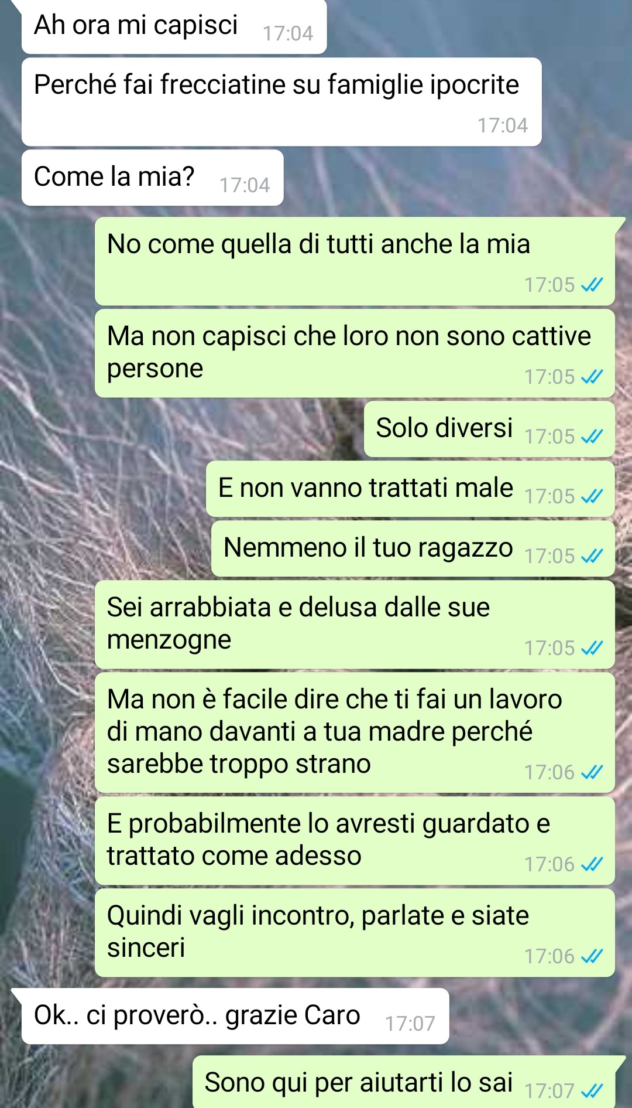
Task: Select message "Ma non capisci che loro non sono cattive persone"
Action: pos(355,353)
